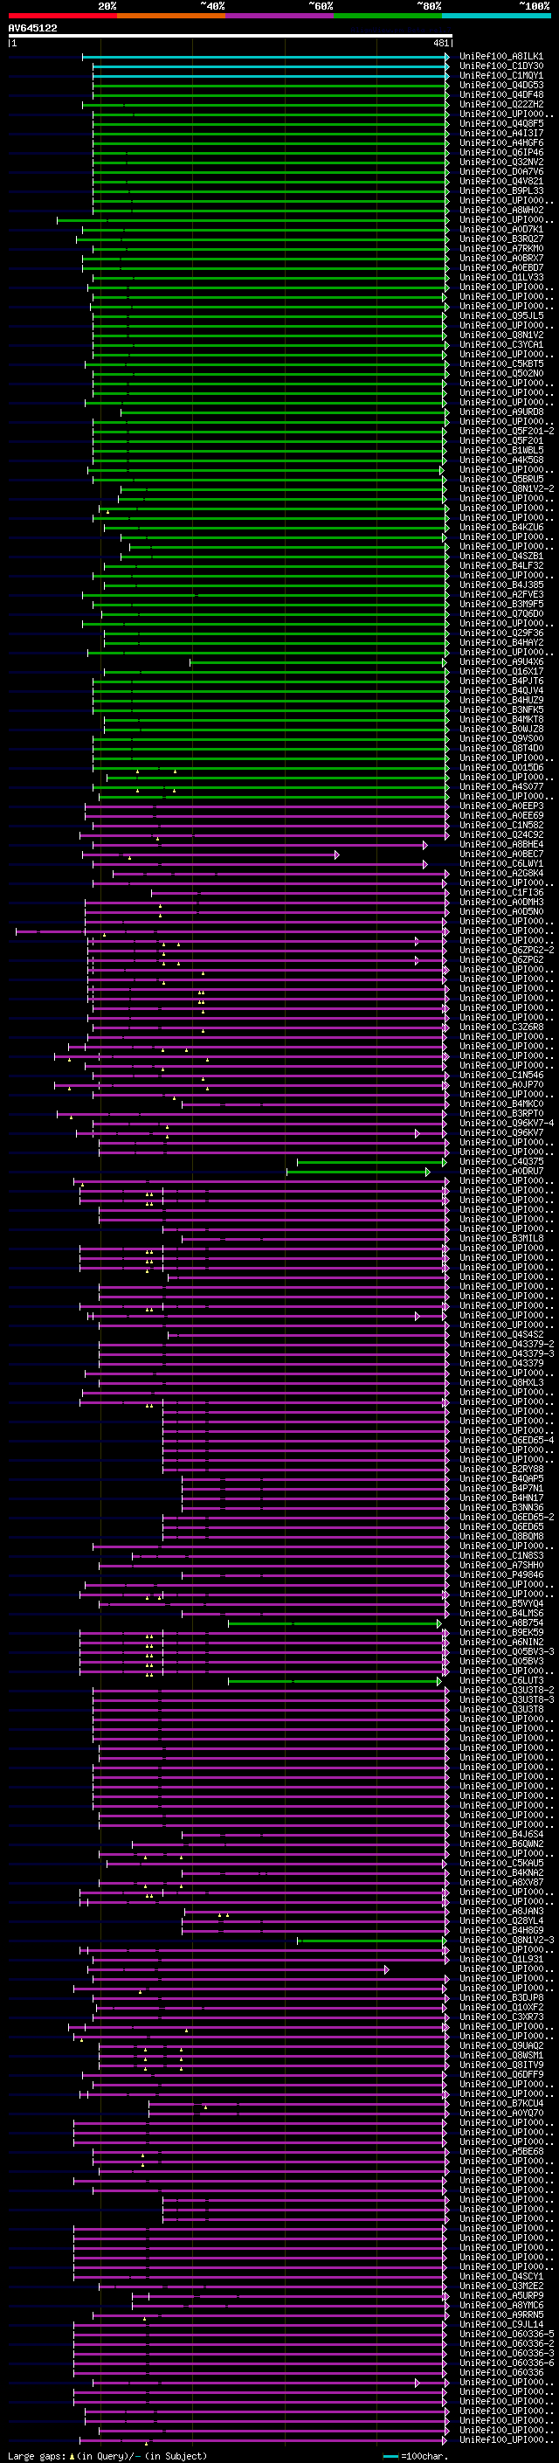The image size is (559, 2463).
Task: Click the purple ~60% identity legend segment
Action: (279, 16)
